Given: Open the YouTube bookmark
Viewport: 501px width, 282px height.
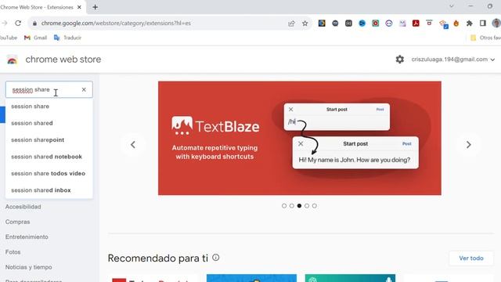Looking at the screenshot, I should click(9, 38).
